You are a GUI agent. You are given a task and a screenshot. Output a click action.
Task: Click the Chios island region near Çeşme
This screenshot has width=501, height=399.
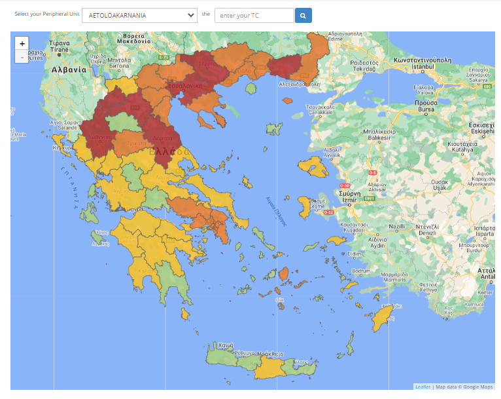tap(303, 208)
